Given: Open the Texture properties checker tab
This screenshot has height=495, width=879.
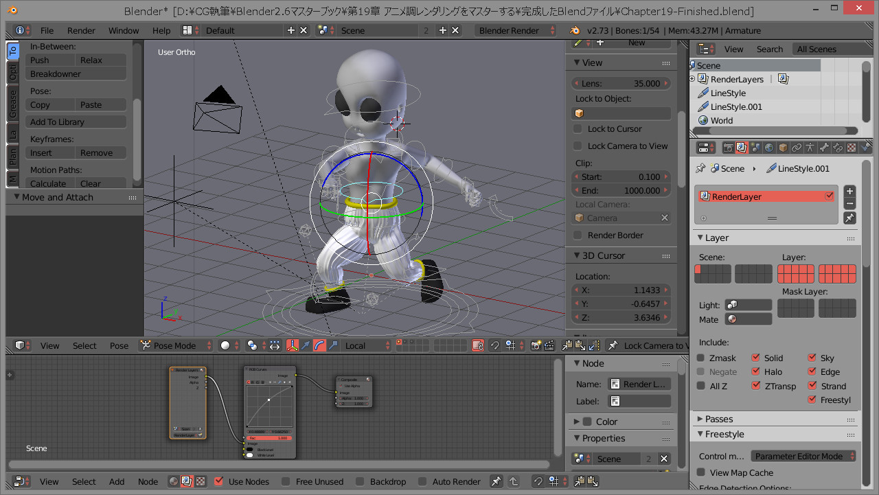Looking at the screenshot, I should pos(852,148).
